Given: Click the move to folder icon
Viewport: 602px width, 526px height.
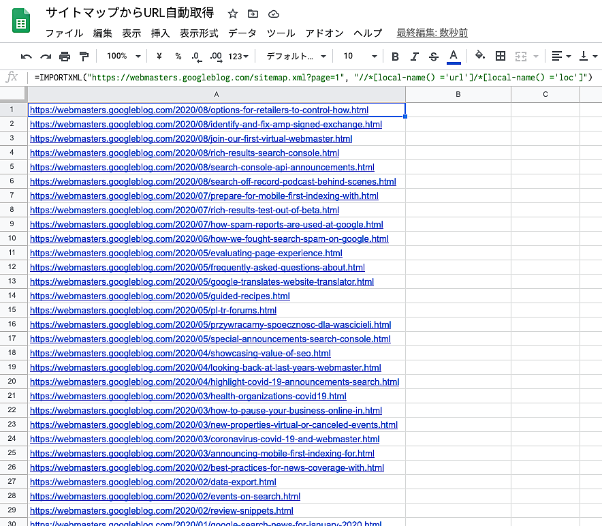Looking at the screenshot, I should pyautogui.click(x=253, y=14).
